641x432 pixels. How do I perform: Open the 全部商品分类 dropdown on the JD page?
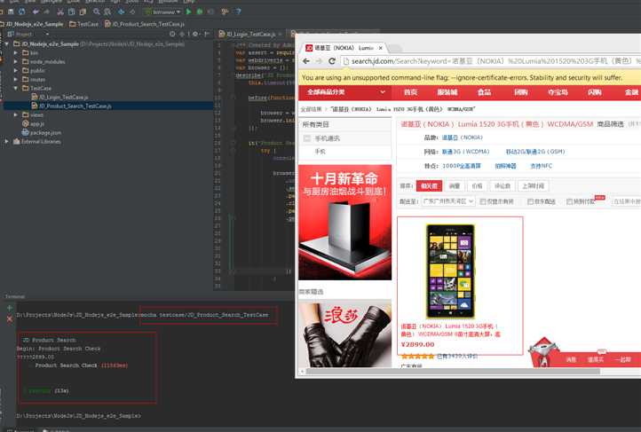[x=345, y=92]
